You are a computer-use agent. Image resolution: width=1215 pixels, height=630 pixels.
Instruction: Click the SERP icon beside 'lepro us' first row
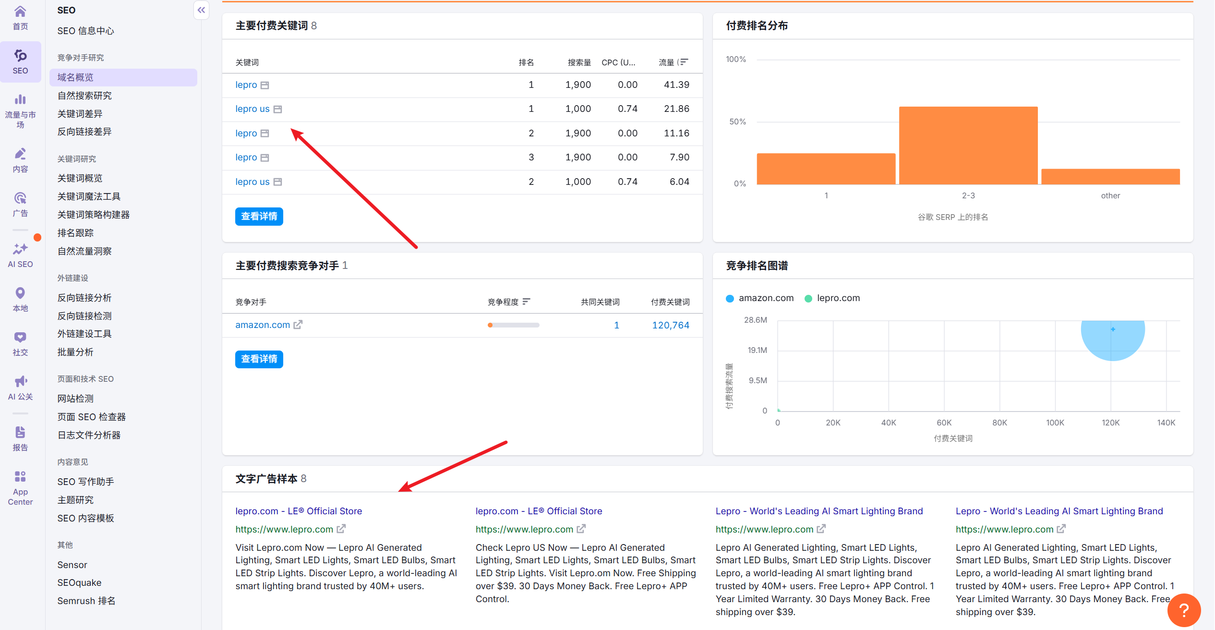tap(277, 109)
